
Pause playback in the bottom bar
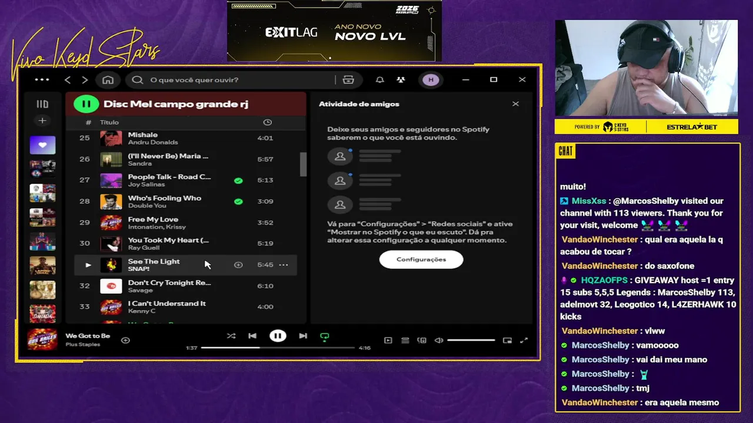pos(278,336)
